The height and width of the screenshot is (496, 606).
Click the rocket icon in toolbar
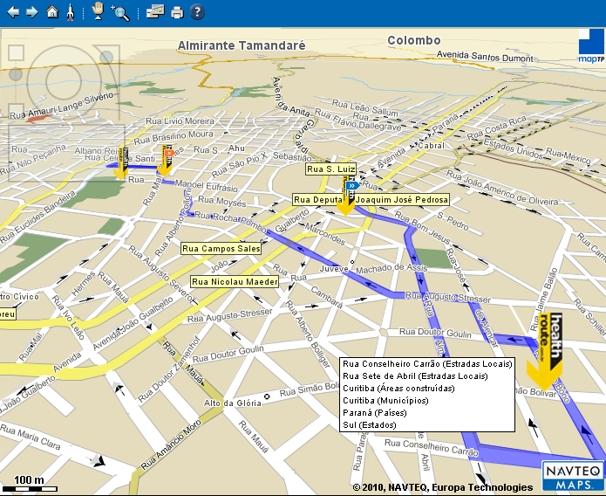(x=70, y=12)
